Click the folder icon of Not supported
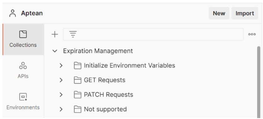263x119 pixels. point(78,109)
